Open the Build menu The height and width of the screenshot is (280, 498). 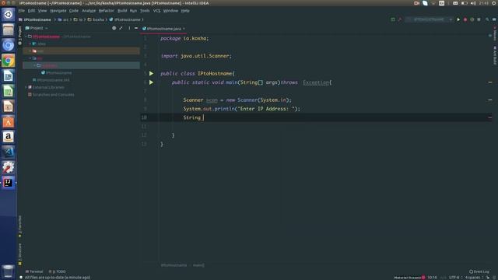pyautogui.click(x=122, y=11)
